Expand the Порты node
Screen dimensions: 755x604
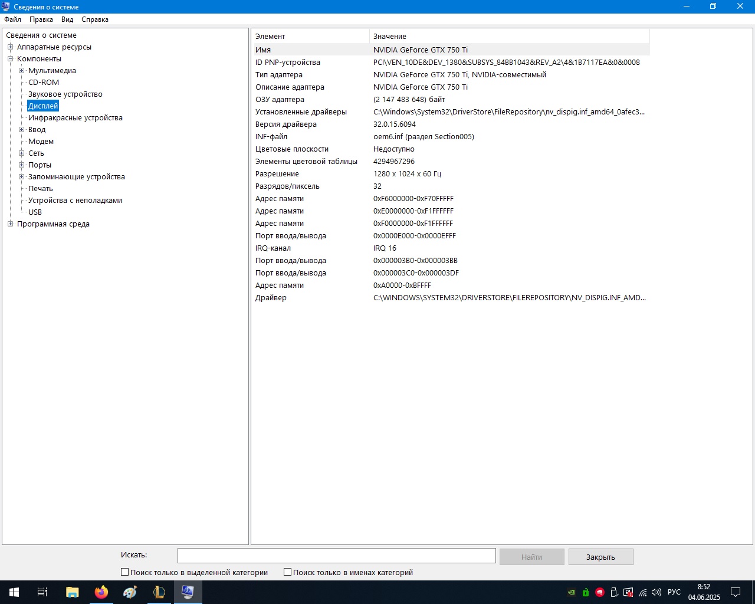[21, 165]
